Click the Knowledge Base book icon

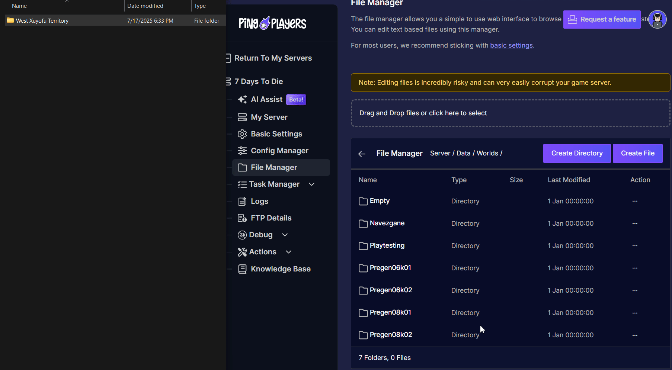242,269
